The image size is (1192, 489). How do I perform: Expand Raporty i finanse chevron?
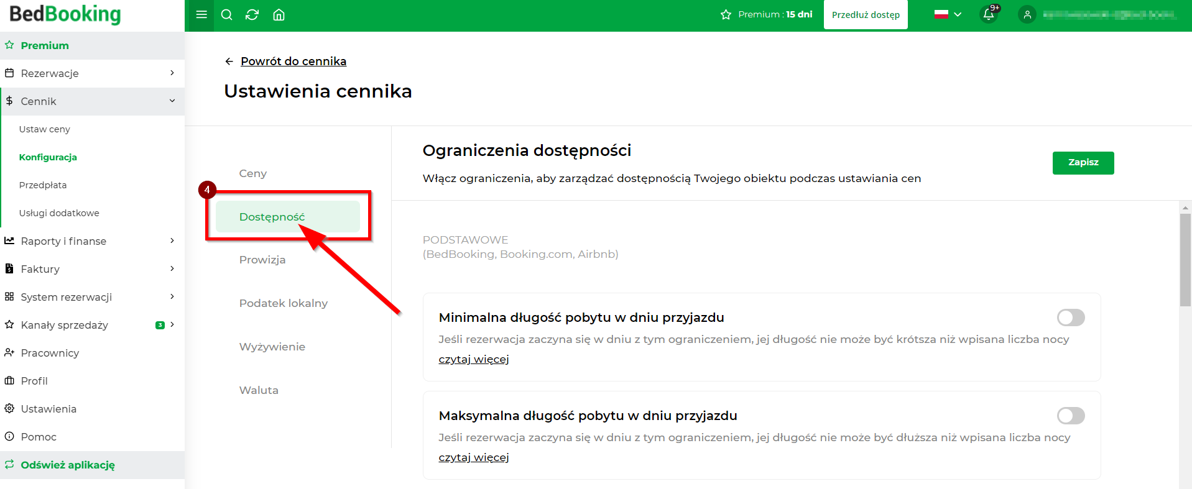172,240
